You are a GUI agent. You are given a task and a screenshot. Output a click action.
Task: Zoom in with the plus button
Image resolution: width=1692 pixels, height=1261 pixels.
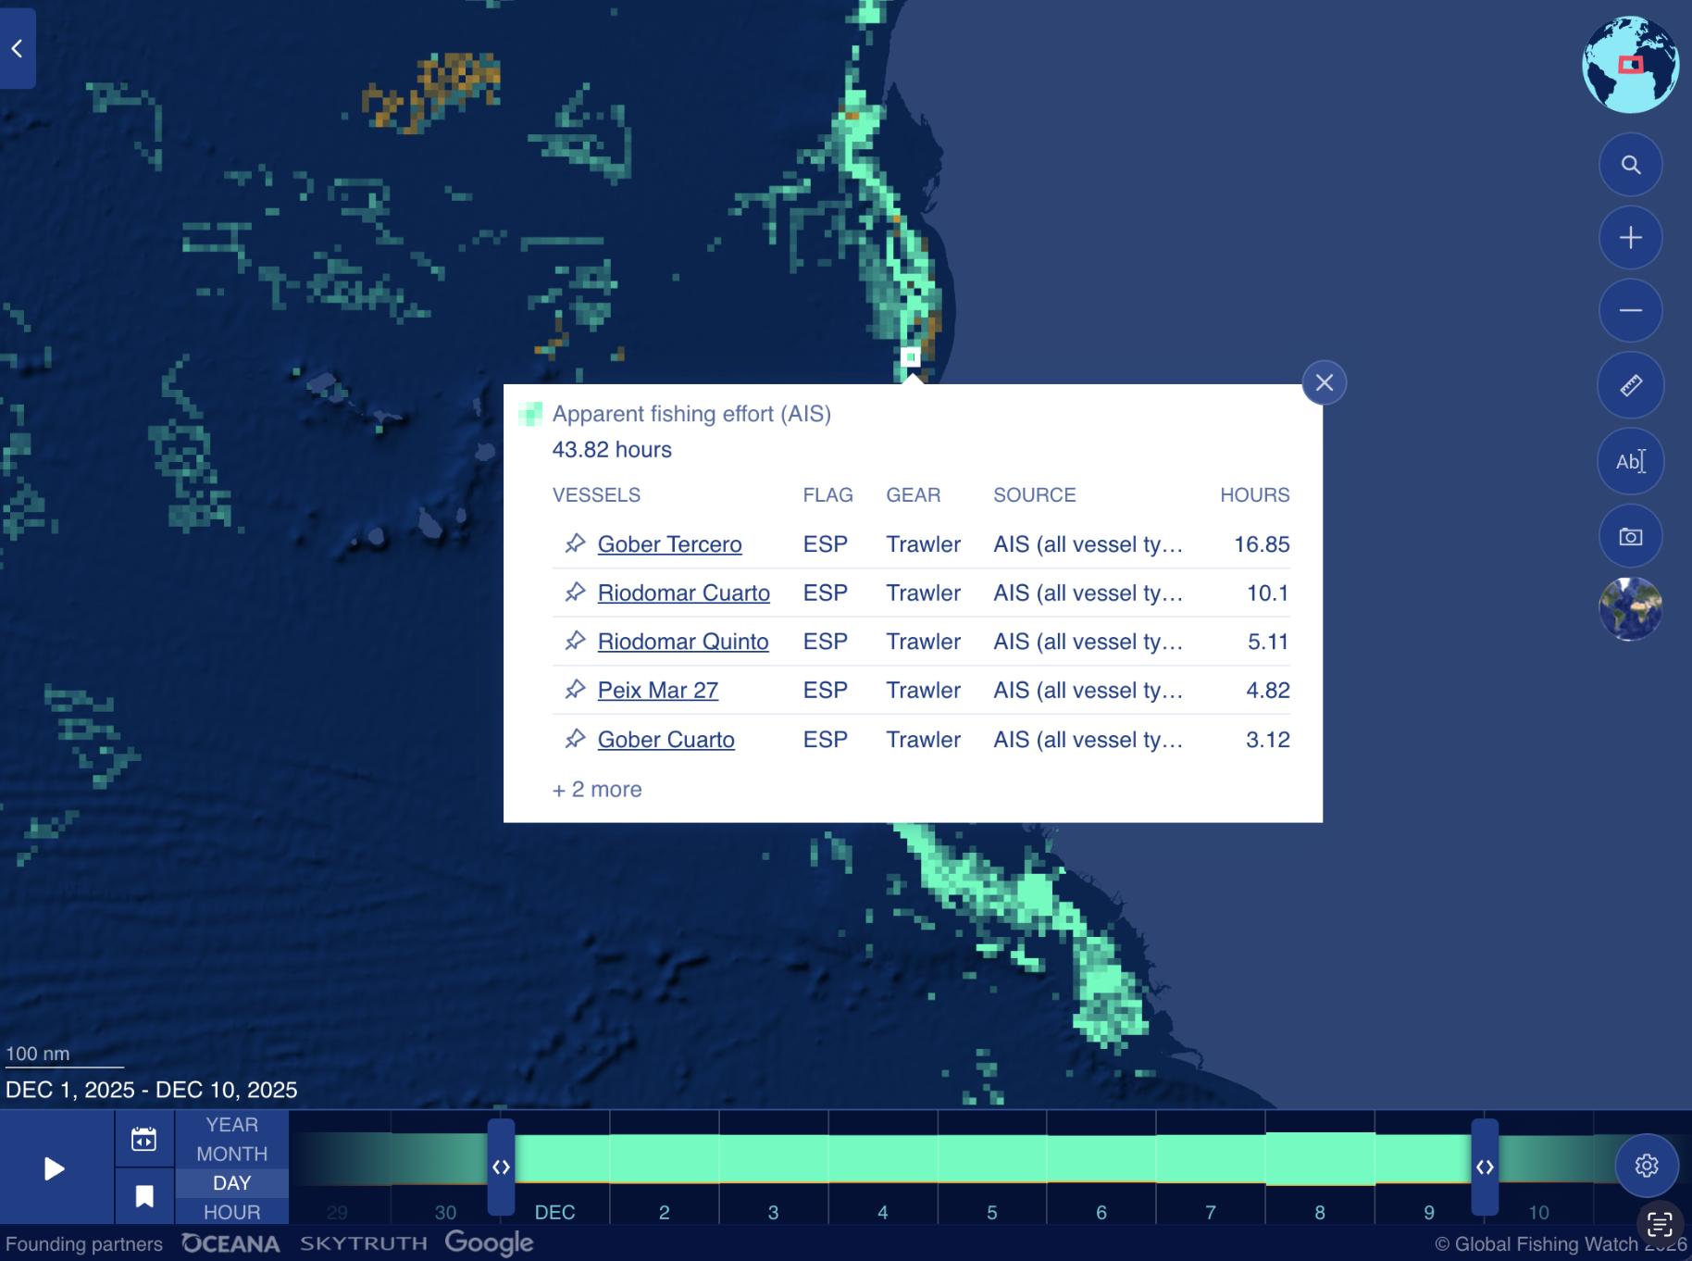pyautogui.click(x=1630, y=238)
